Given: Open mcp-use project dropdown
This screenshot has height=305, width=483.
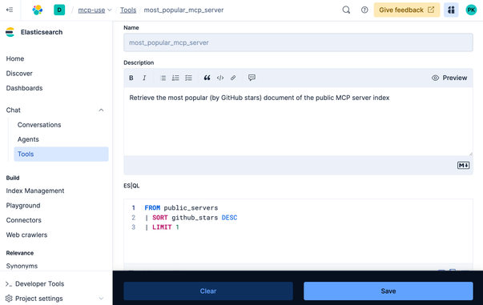Looking at the screenshot, I should tap(95, 10).
